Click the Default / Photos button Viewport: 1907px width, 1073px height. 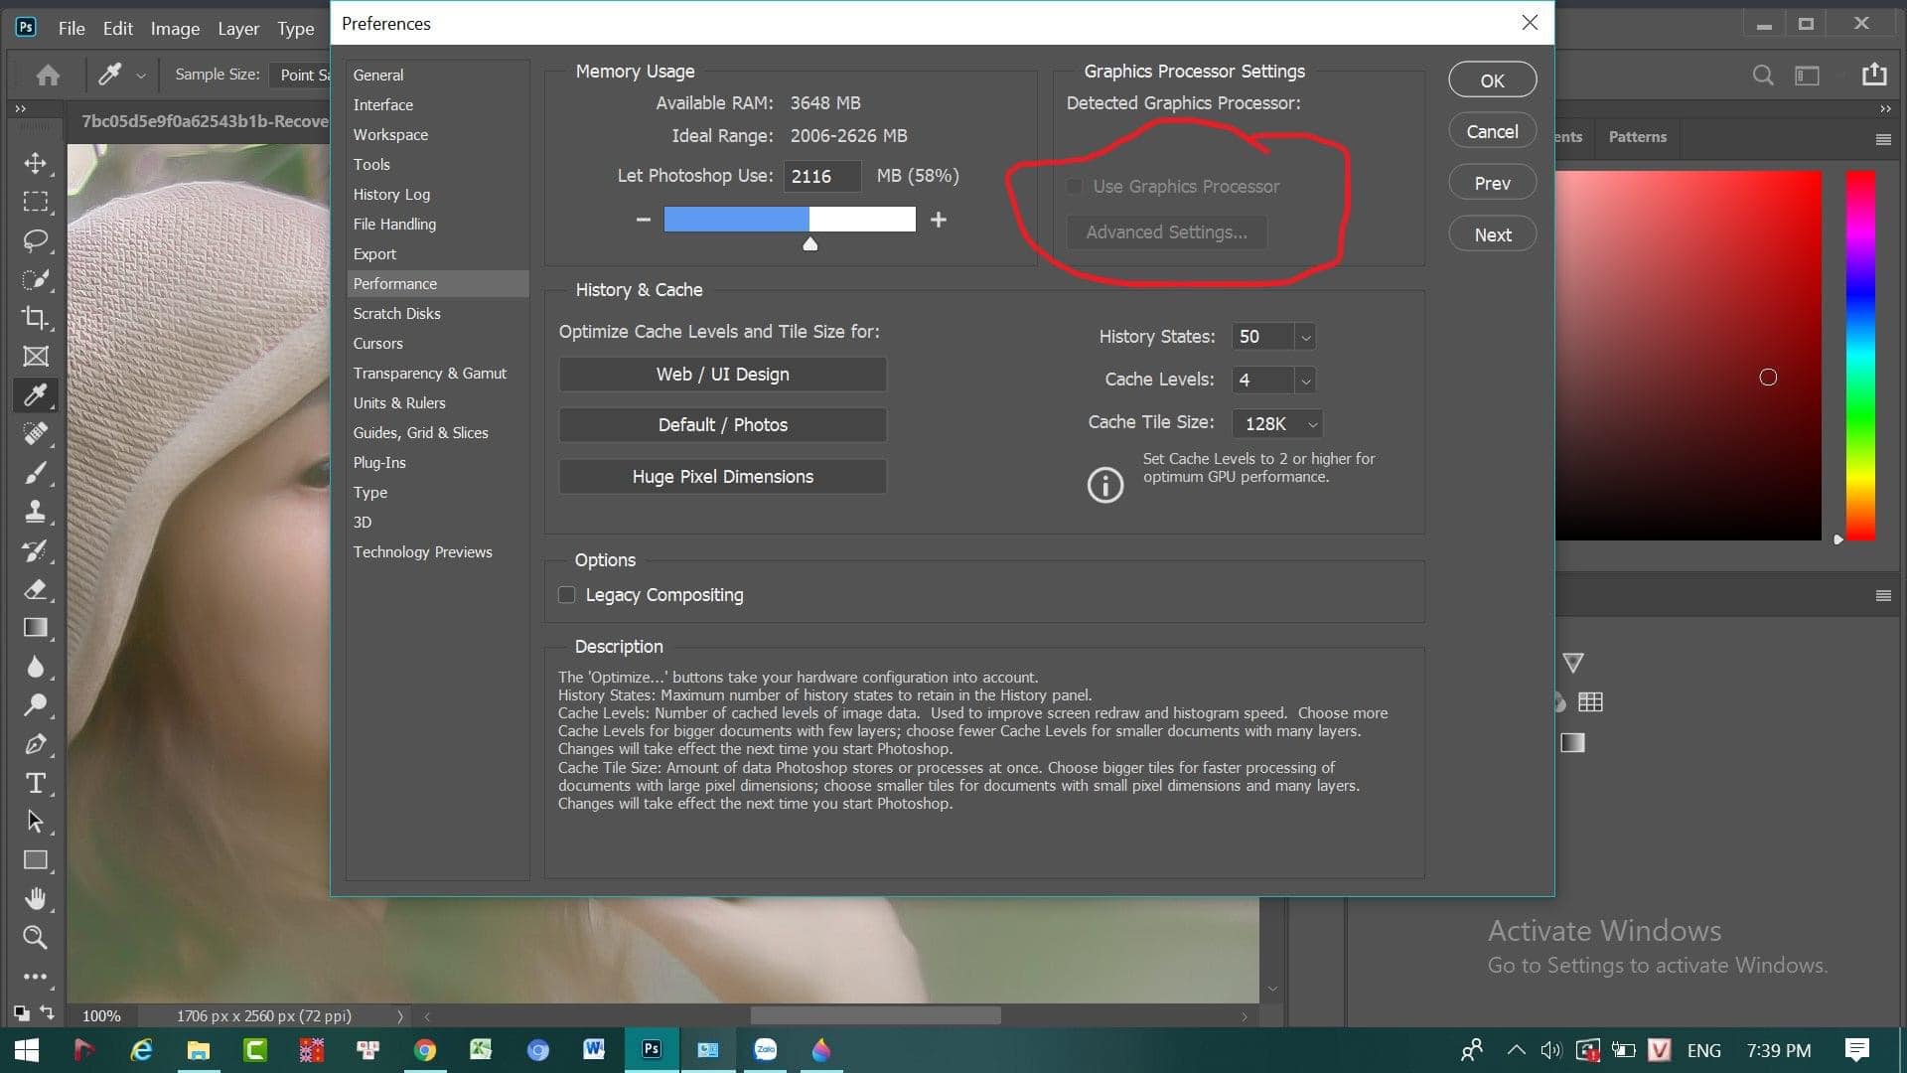722,423
